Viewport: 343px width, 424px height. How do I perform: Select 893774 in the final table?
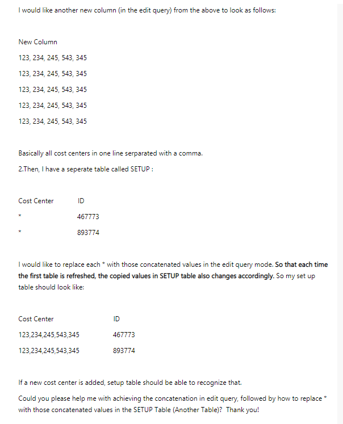click(124, 351)
